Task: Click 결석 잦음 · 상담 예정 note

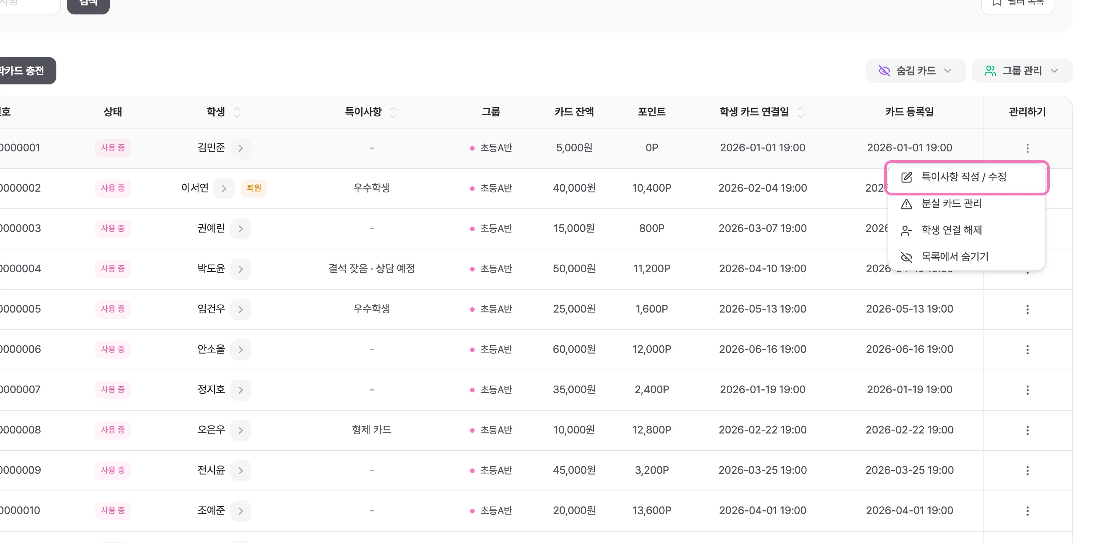Action: pos(371,269)
